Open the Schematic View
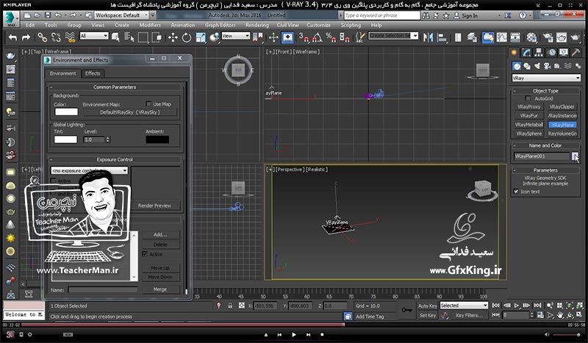 point(515,37)
